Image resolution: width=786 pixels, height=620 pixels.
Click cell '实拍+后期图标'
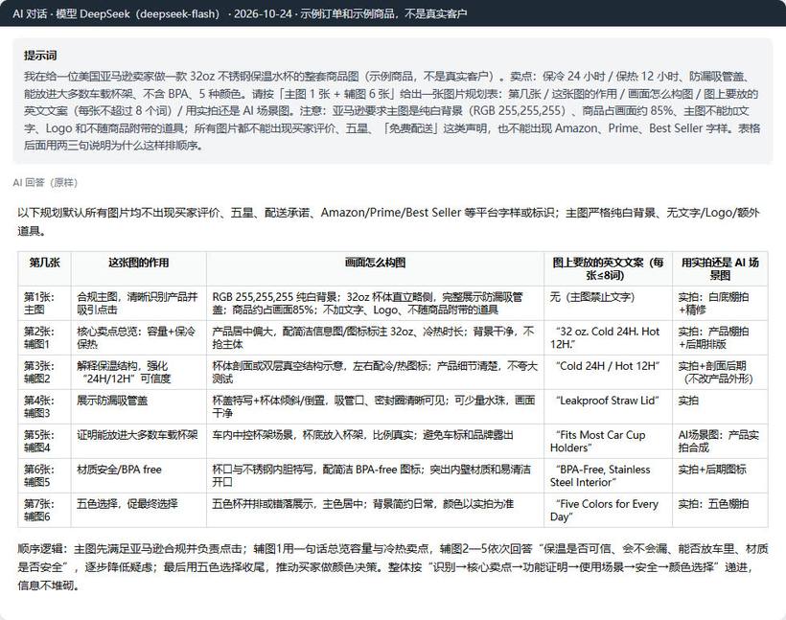tap(720, 476)
